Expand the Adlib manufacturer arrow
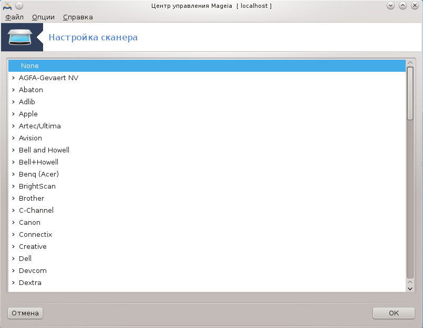Image resolution: width=423 pixels, height=328 pixels. 13,102
